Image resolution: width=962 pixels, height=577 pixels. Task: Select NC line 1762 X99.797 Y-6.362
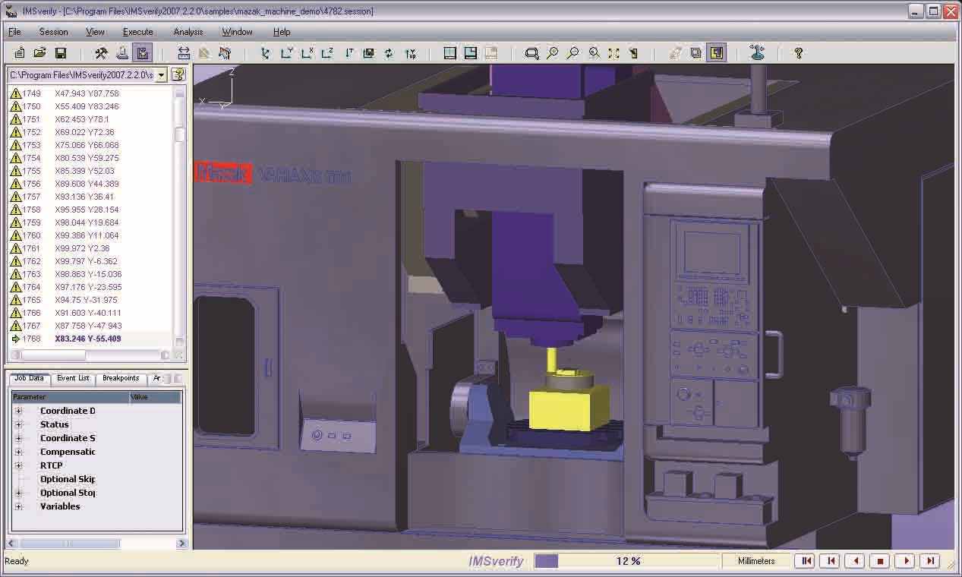click(x=91, y=261)
